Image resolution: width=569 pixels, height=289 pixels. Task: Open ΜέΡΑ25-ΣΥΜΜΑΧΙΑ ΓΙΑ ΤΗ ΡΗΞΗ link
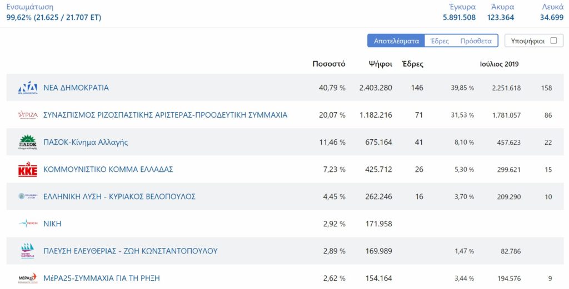coord(102,278)
